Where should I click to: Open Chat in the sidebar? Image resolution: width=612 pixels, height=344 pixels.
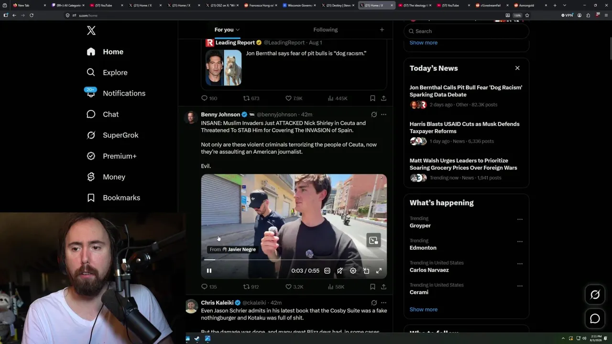pyautogui.click(x=102, y=114)
